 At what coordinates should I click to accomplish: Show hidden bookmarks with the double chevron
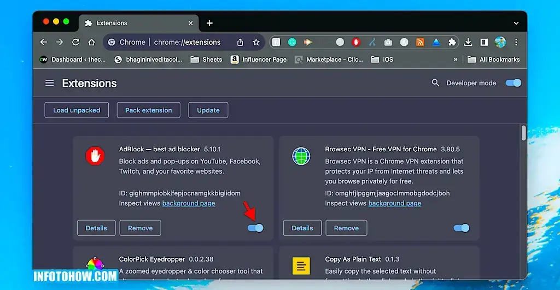[456, 60]
